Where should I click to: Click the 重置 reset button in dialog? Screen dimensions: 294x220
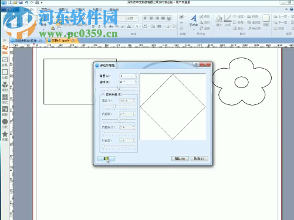(106, 158)
